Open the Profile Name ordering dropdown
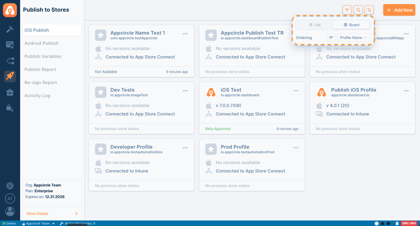Viewport: 420px width, 226px height. [353, 38]
